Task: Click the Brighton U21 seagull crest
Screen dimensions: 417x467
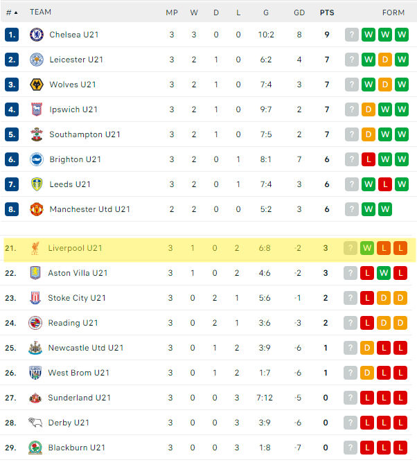Action: pos(37,159)
